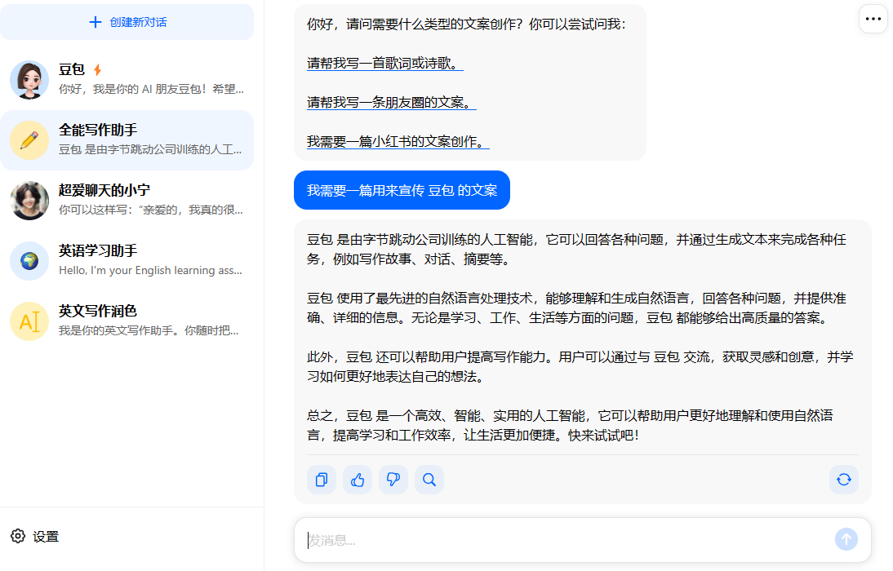Select the 英文写作润色 conversation

point(151,321)
